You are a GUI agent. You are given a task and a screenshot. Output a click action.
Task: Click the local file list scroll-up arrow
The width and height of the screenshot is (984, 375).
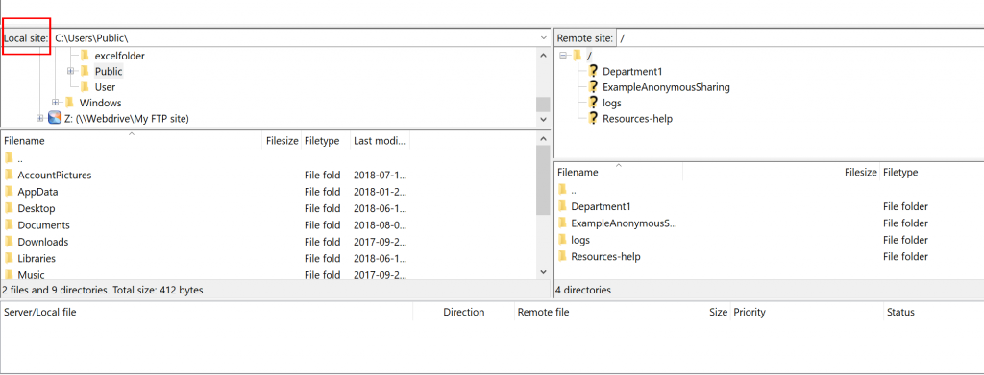click(544, 138)
